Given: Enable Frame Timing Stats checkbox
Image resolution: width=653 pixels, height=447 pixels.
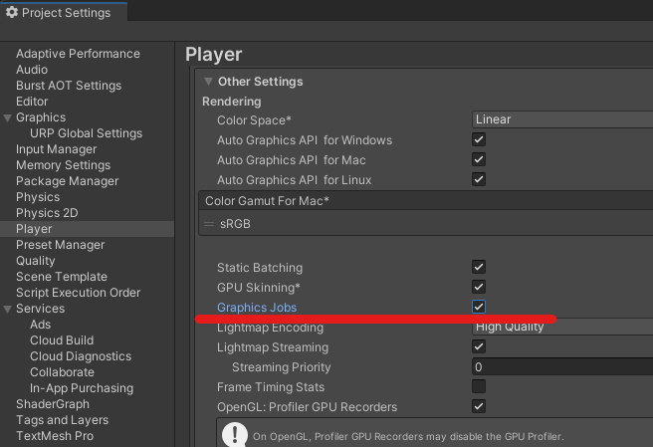Looking at the screenshot, I should 479,386.
